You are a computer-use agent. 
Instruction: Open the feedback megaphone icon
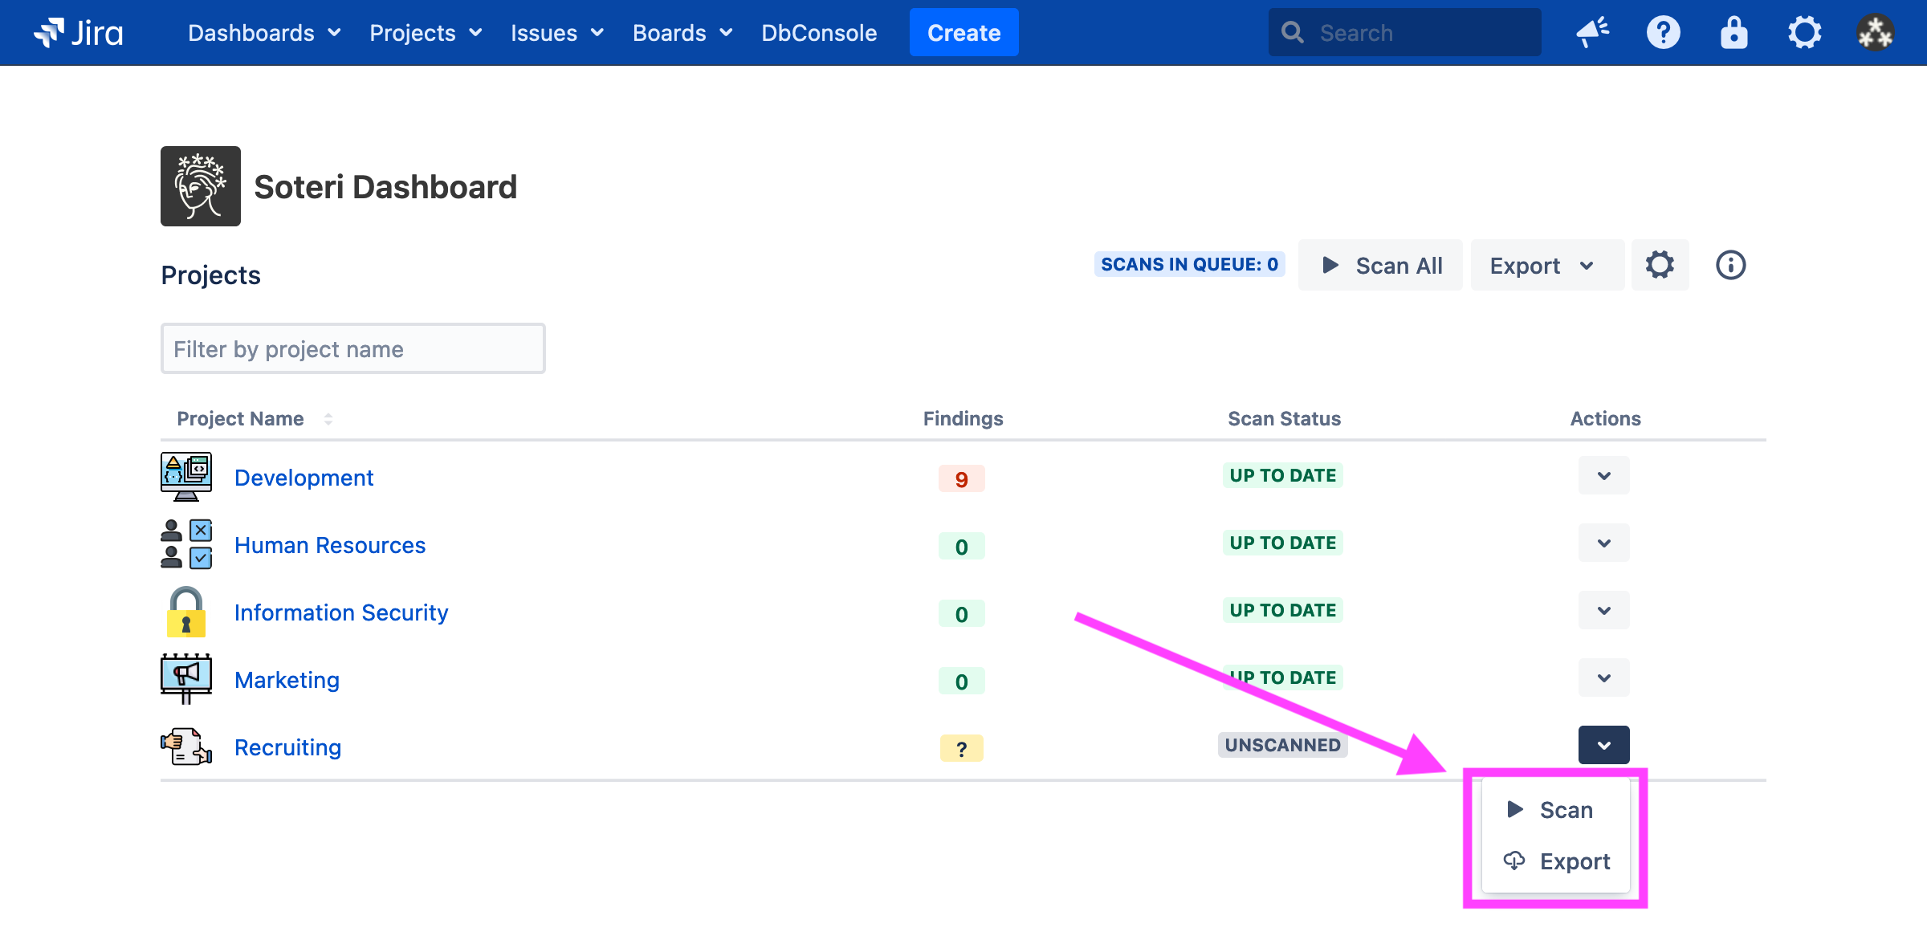click(1592, 33)
